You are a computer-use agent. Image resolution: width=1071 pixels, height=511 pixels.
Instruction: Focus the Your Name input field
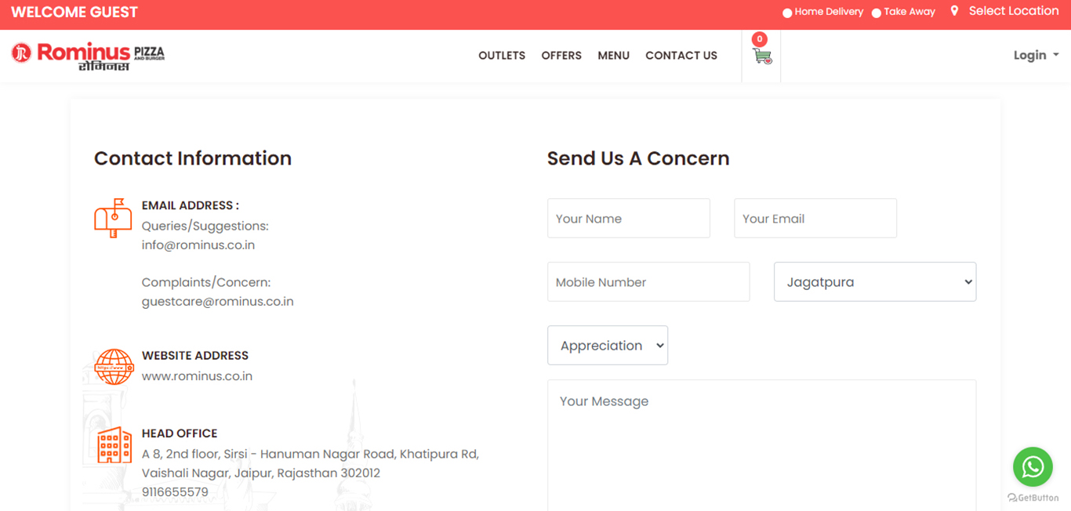pyautogui.click(x=628, y=219)
